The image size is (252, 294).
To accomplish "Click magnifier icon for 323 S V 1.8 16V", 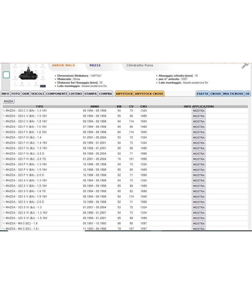I will coord(4,197).
